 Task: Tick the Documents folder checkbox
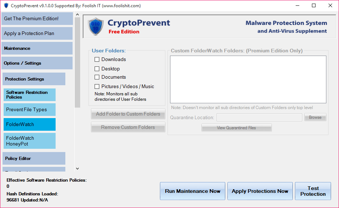click(97, 77)
